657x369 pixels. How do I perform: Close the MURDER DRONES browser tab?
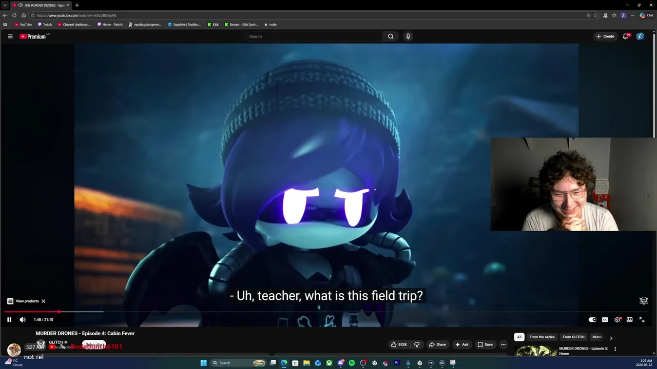point(68,5)
